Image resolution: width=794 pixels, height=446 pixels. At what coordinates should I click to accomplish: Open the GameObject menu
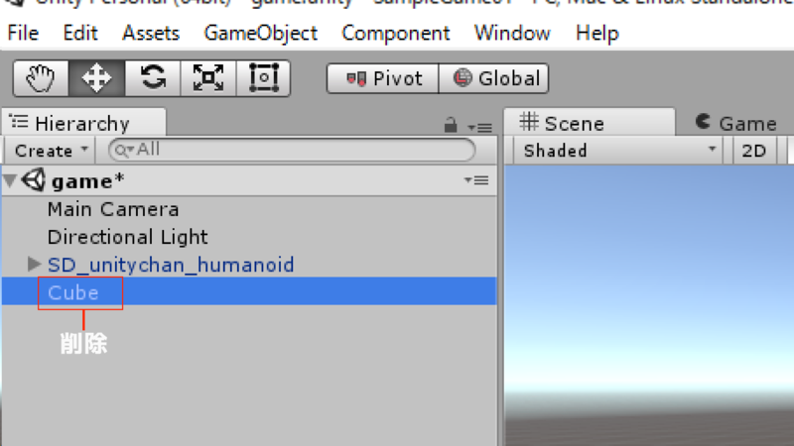point(260,34)
